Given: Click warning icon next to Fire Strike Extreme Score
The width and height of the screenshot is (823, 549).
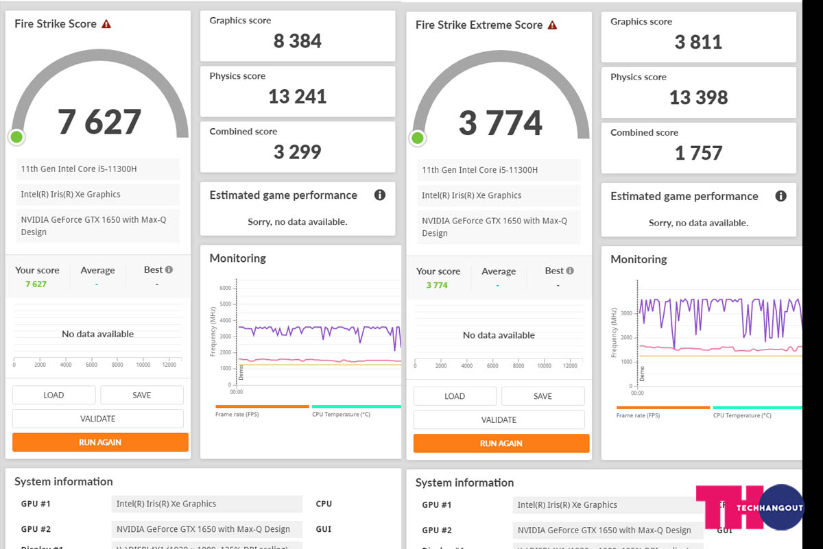Looking at the screenshot, I should (x=552, y=25).
